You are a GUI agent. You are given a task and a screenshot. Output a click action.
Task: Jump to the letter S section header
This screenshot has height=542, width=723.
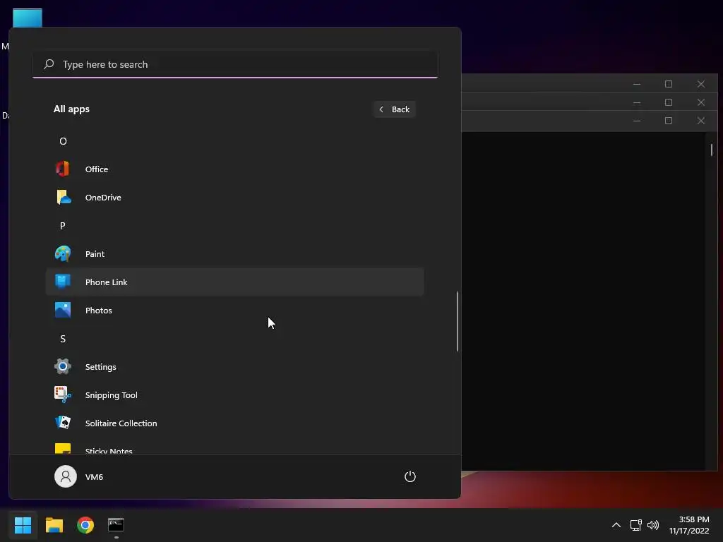point(63,339)
